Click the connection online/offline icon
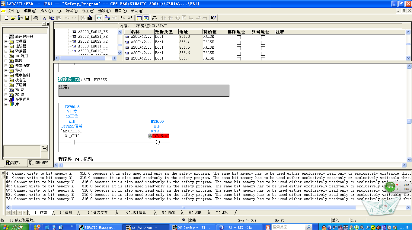The height and width of the screenshot is (230, 412). [107, 18]
